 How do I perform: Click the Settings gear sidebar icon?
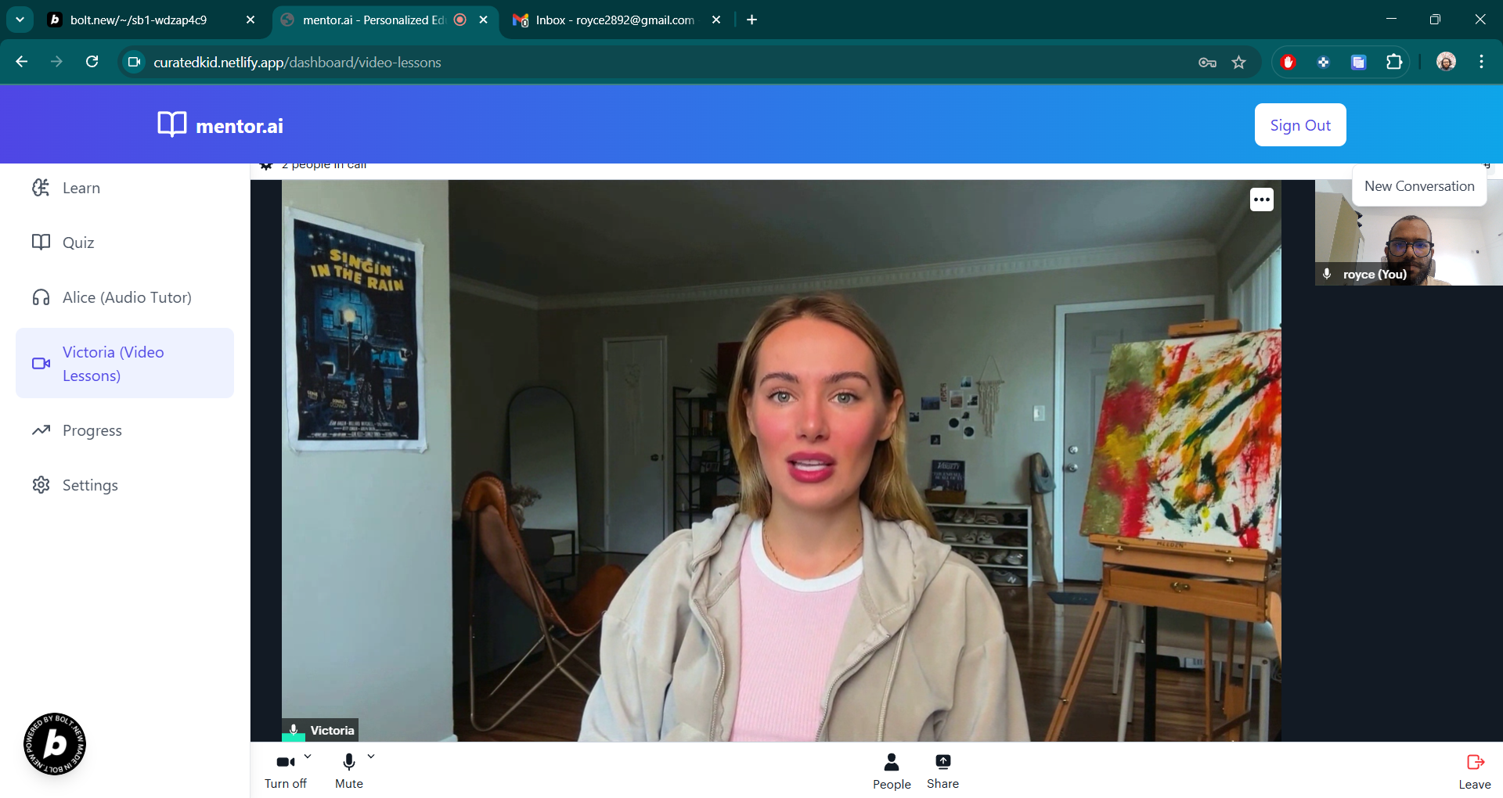click(41, 485)
